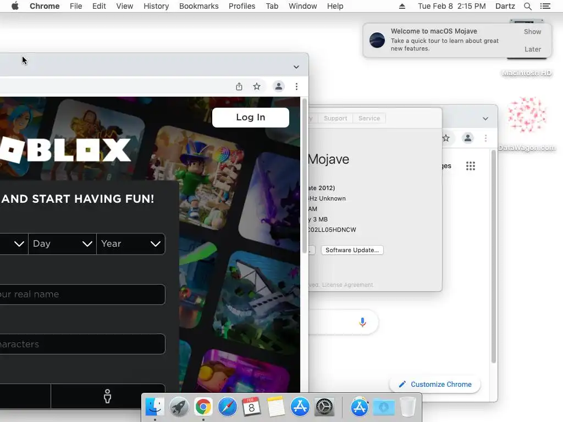Open Spotlight search in the menu bar

pos(527,6)
